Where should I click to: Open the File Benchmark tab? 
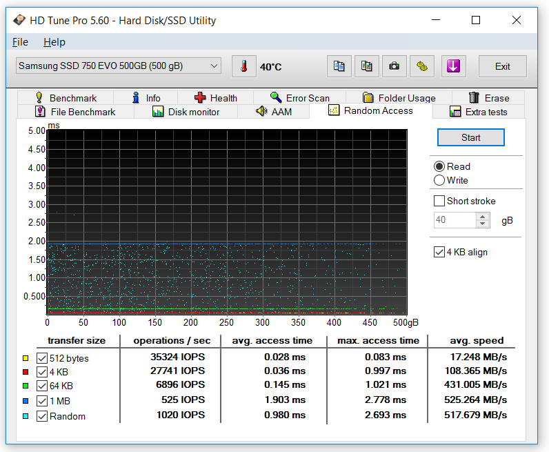pyautogui.click(x=75, y=112)
